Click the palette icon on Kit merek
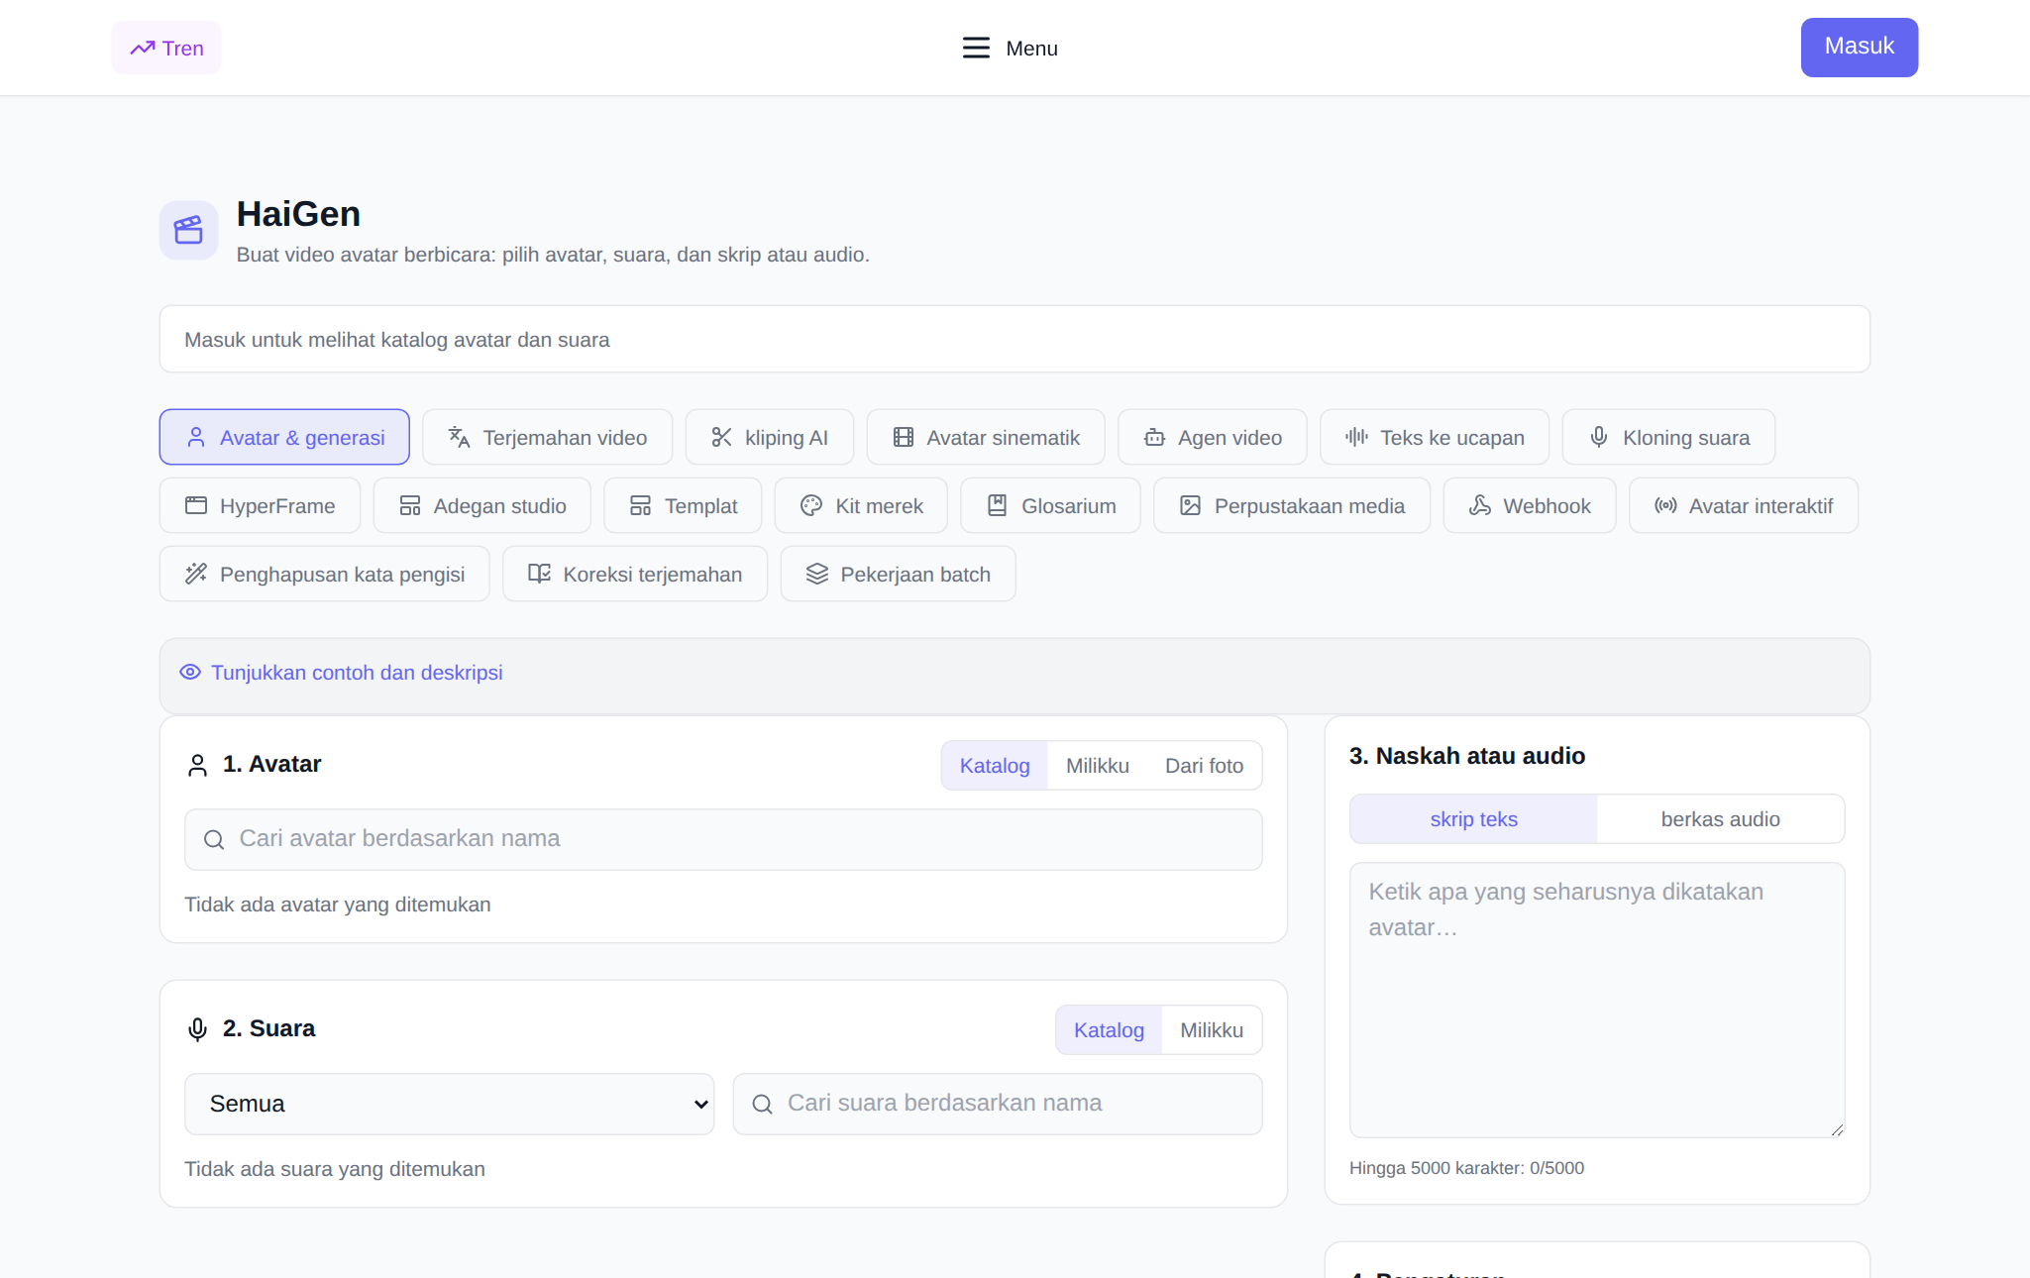The height and width of the screenshot is (1278, 2030). [811, 505]
